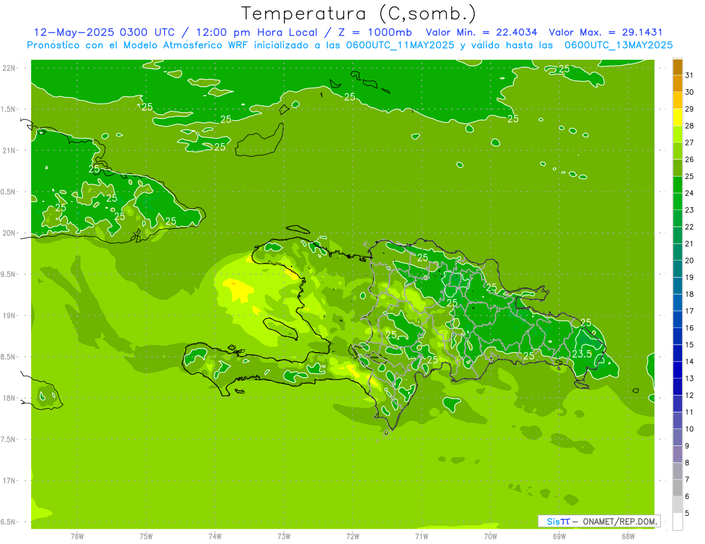Click '0600UTC_13MAY2025' valid-until time text
The image size is (705, 544).
619,45
